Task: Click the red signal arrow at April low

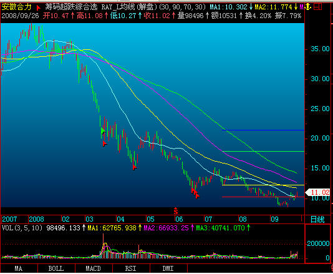Action: pyautogui.click(x=135, y=167)
